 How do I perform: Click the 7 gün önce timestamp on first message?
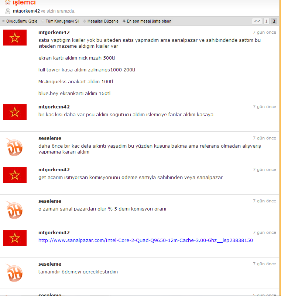[264, 33]
